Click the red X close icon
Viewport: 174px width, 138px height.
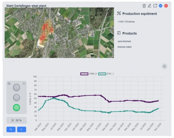[x=166, y=6]
